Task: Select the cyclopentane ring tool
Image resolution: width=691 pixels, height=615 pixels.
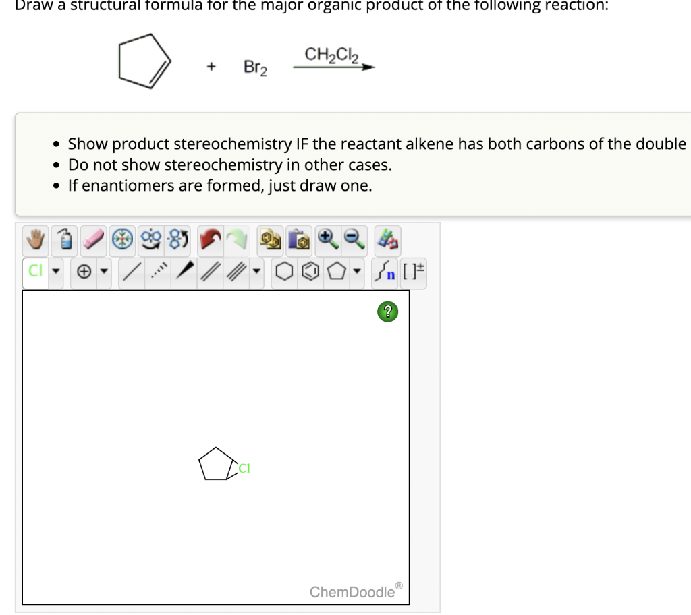Action: click(x=337, y=271)
